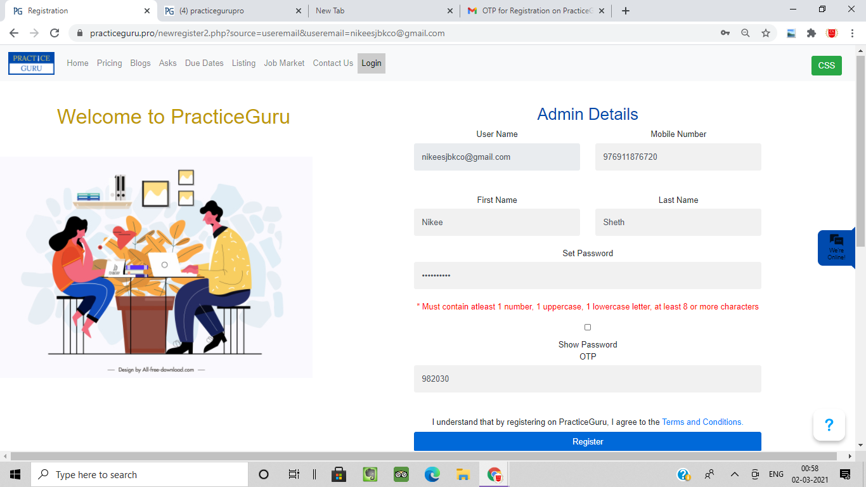866x487 pixels.
Task: Focus the Last Name field
Action: point(678,223)
